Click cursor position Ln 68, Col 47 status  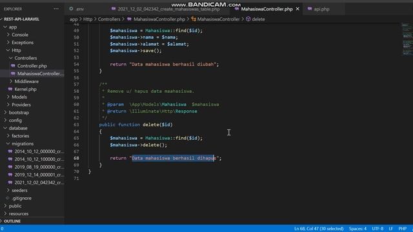(319, 229)
